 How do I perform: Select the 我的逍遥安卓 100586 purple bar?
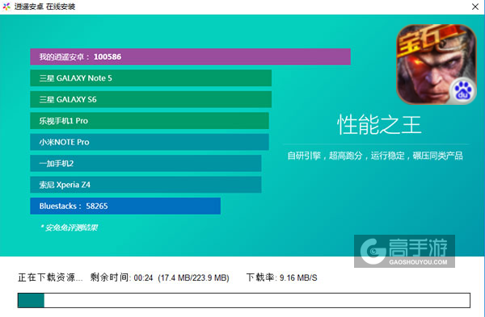pyautogui.click(x=190, y=56)
